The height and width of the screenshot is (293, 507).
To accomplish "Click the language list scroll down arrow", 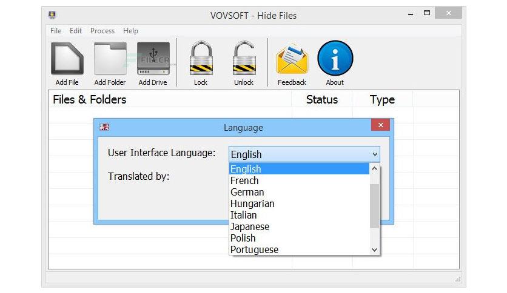I will tap(374, 250).
